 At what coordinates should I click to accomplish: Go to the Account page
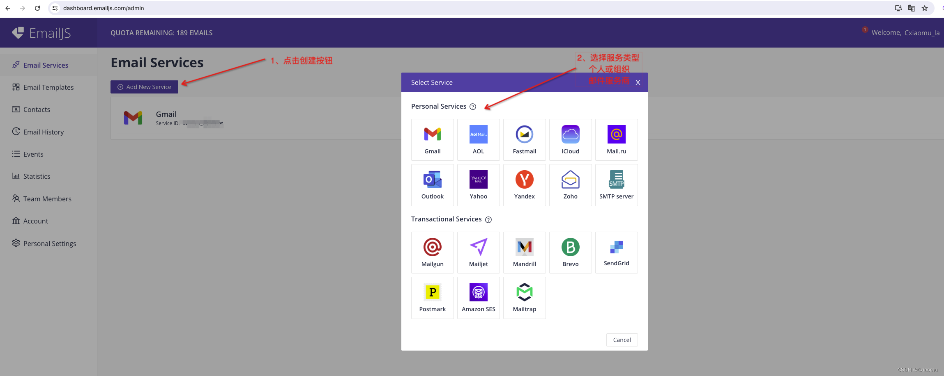click(48, 221)
